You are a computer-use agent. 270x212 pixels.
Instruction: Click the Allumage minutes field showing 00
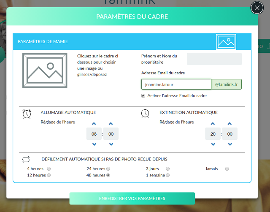(111, 134)
